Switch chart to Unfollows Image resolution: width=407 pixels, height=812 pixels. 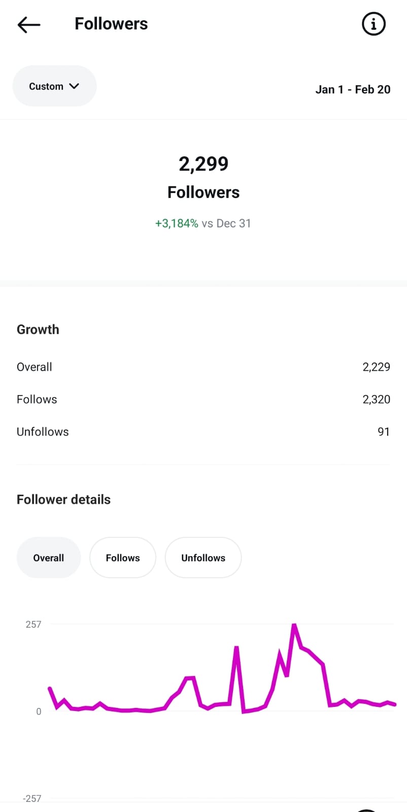pos(203,558)
